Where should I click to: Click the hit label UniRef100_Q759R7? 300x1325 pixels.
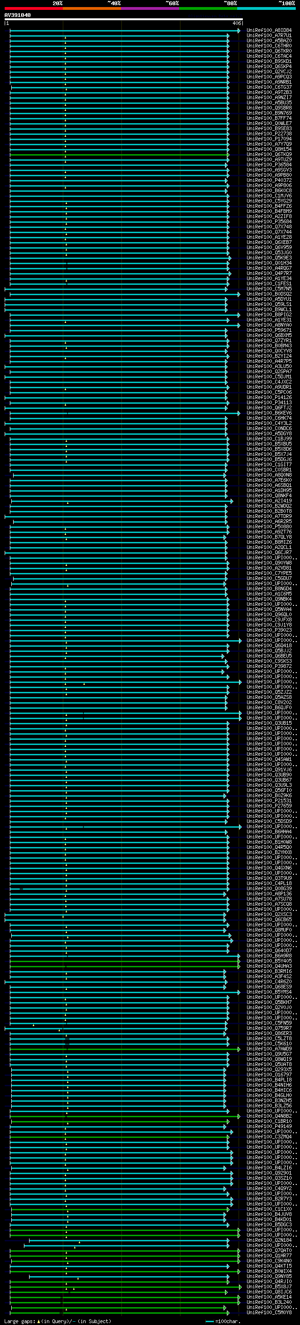tap(269, 1028)
